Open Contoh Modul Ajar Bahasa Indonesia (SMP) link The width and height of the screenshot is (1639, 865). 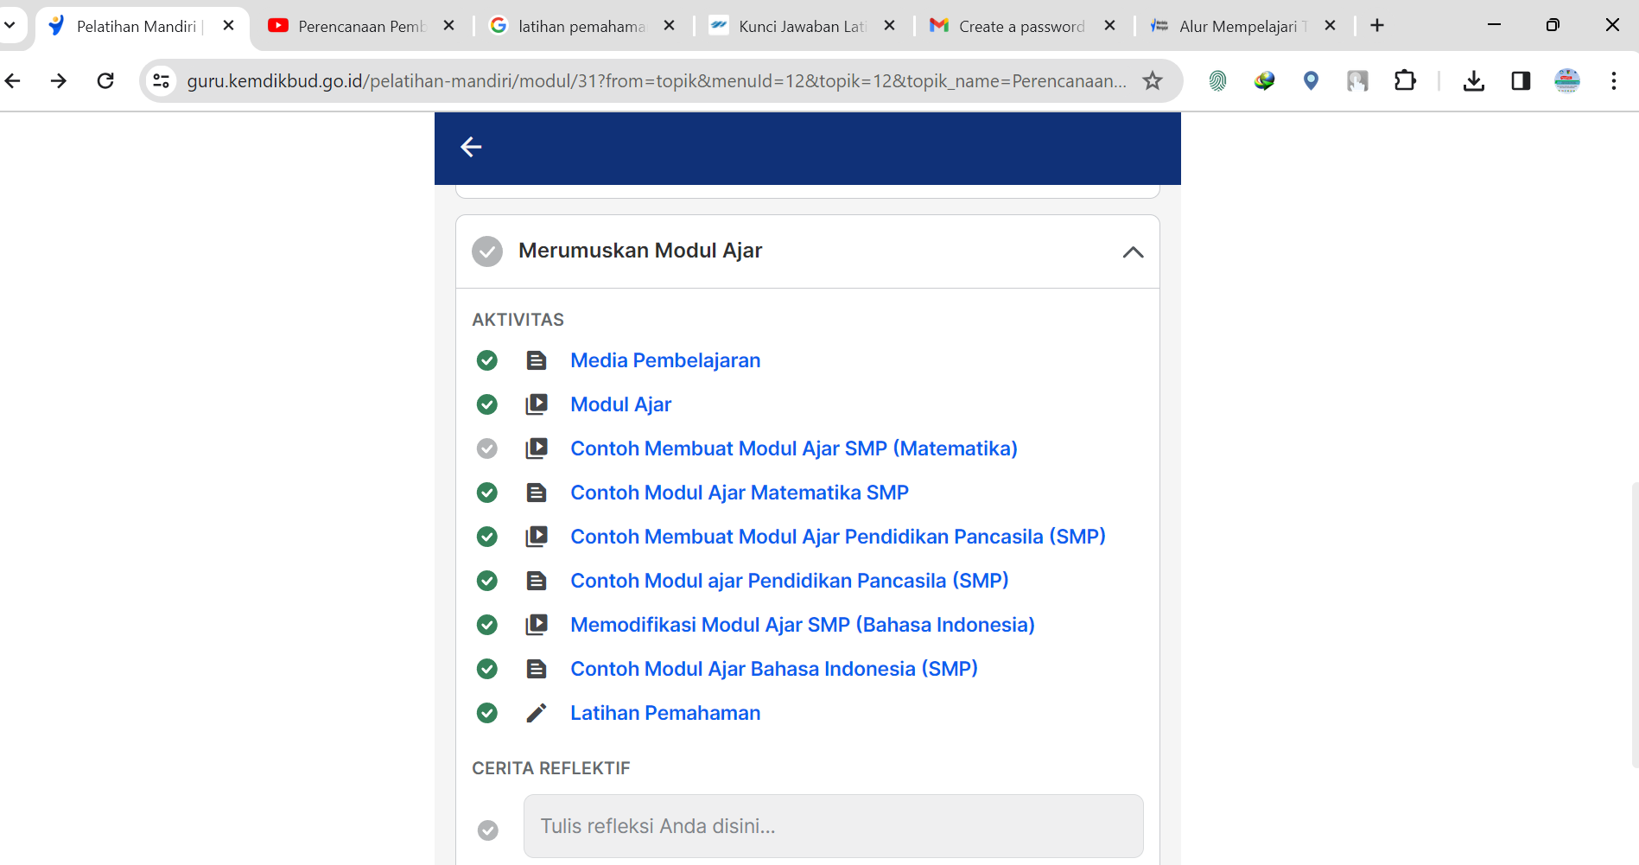[774, 669]
